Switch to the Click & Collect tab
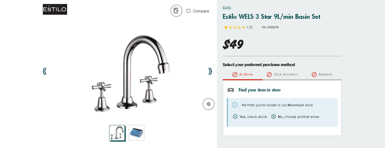This screenshot has width=385, height=148. click(x=282, y=74)
